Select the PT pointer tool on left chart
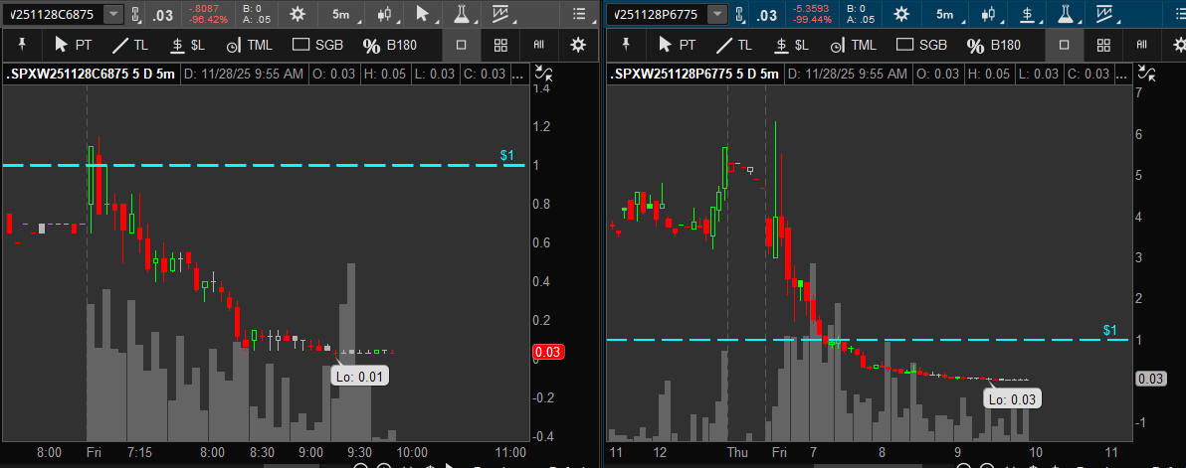 (x=74, y=45)
